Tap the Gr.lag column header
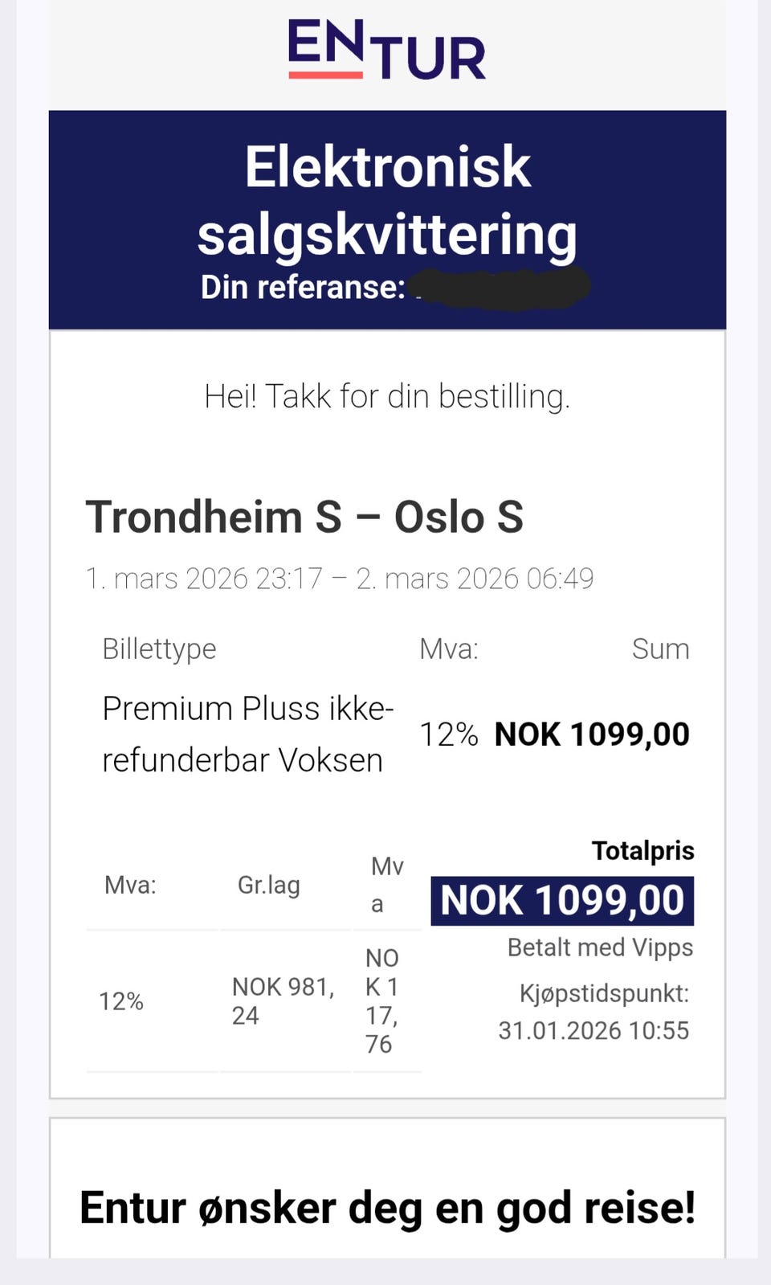The image size is (771, 1285). click(269, 885)
